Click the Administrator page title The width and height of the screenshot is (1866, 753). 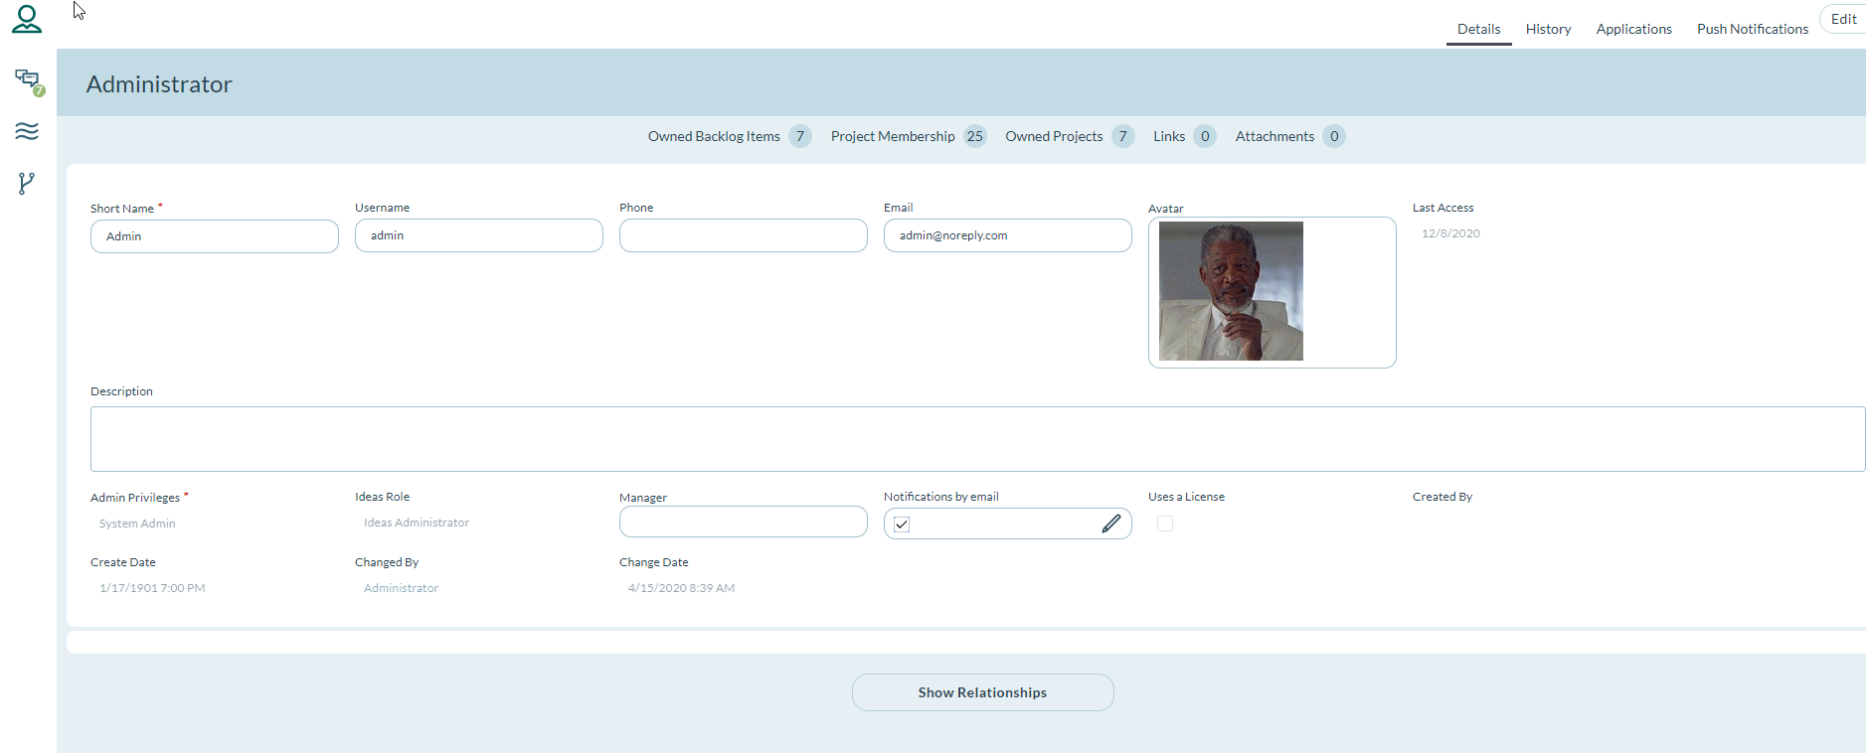pyautogui.click(x=159, y=84)
